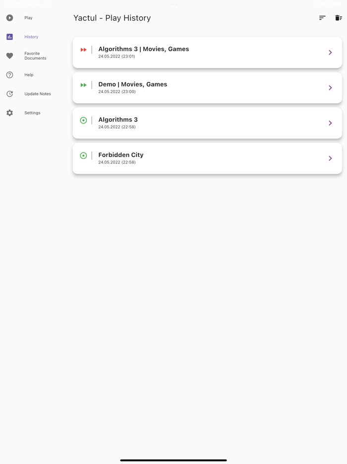Image resolution: width=347 pixels, height=464 pixels.
Task: Click the History bar chart icon
Action: (x=9, y=37)
